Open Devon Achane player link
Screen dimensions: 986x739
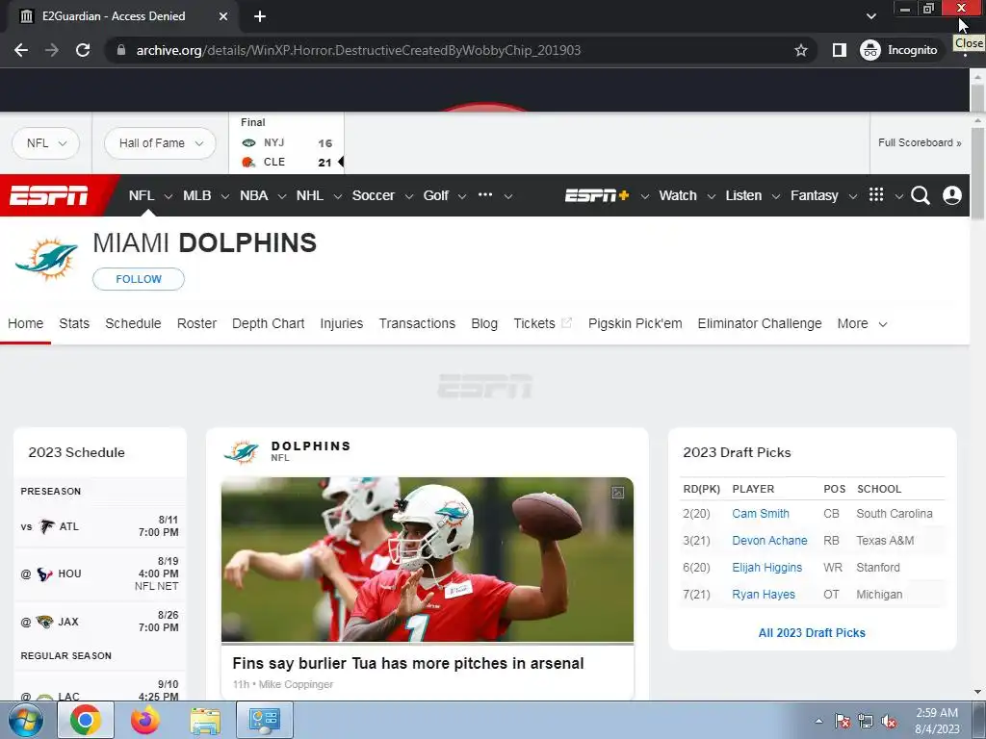click(769, 541)
